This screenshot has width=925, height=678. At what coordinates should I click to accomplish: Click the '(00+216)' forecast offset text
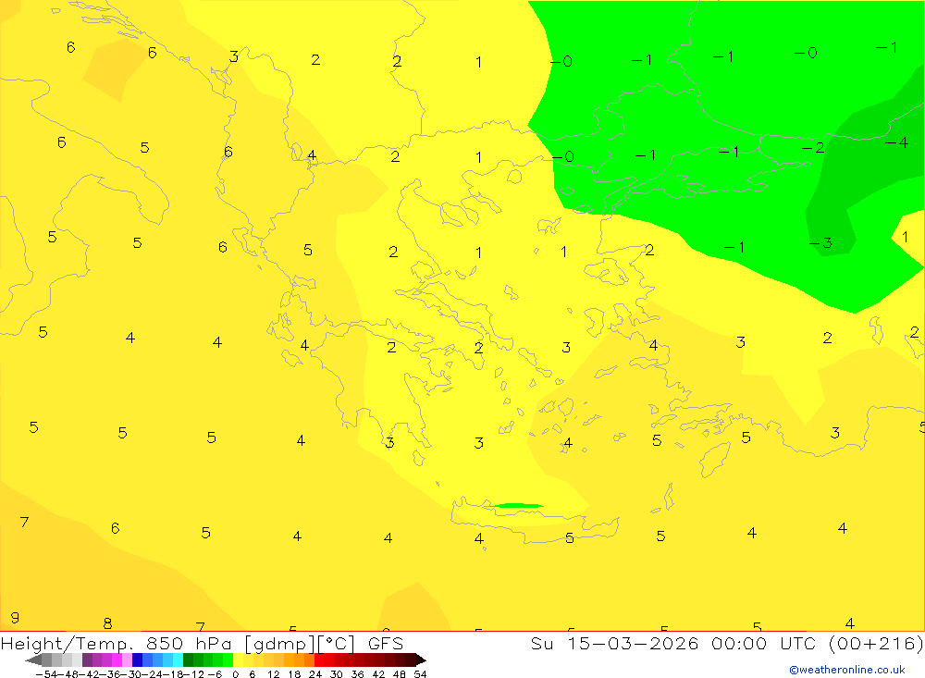877,643
